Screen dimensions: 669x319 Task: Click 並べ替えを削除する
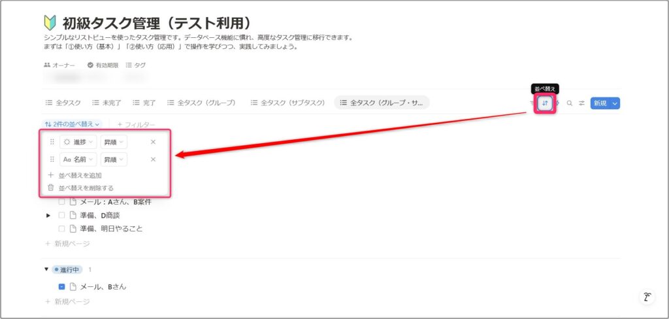(86, 188)
